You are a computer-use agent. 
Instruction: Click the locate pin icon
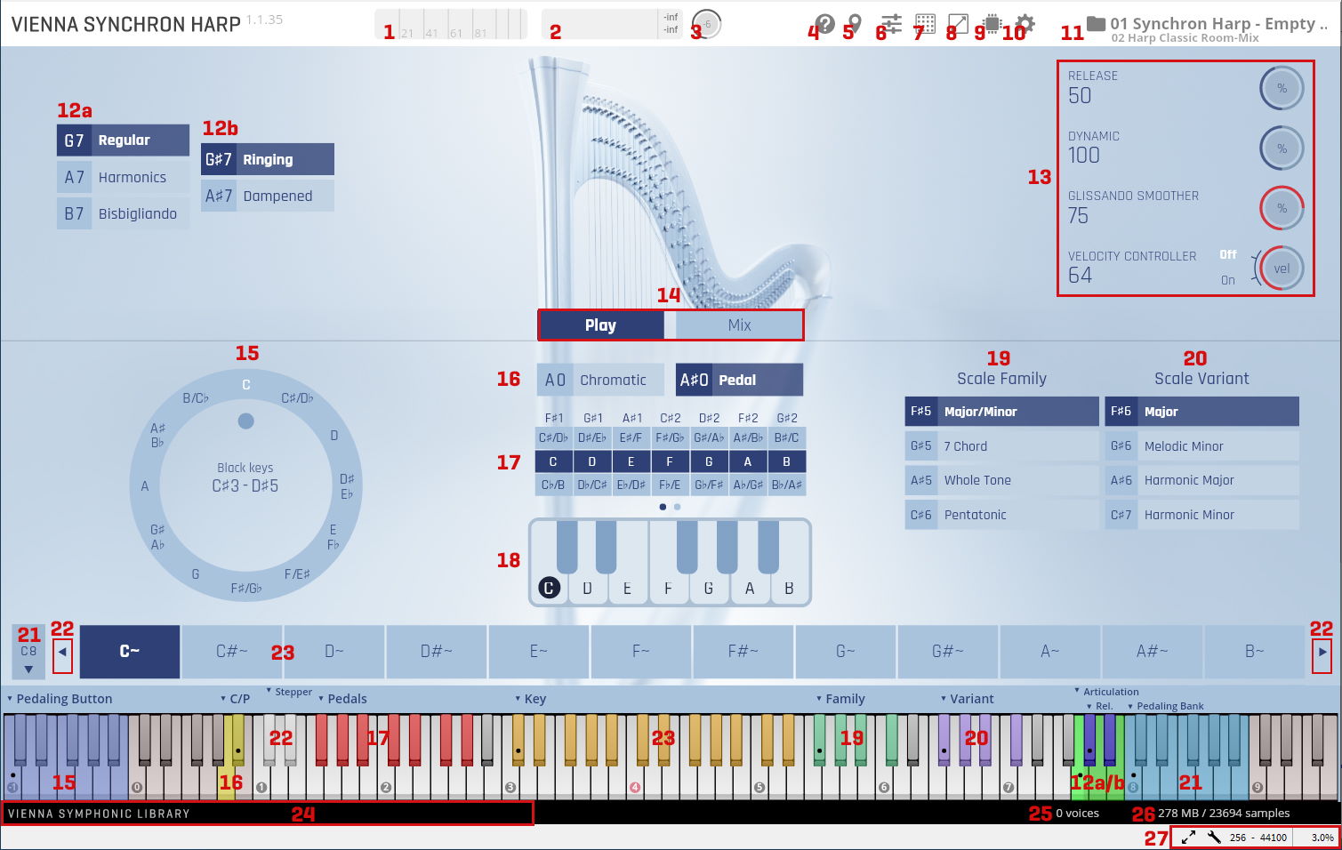pos(855,23)
